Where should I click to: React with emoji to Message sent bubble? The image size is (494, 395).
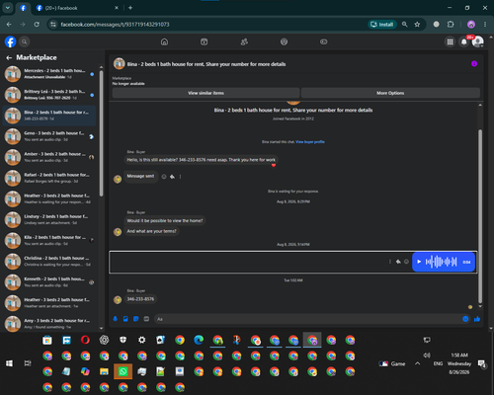[x=164, y=177]
